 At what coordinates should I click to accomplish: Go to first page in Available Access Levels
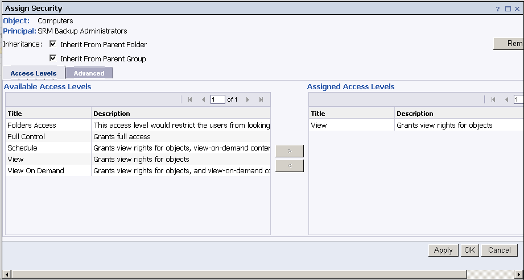[190, 99]
